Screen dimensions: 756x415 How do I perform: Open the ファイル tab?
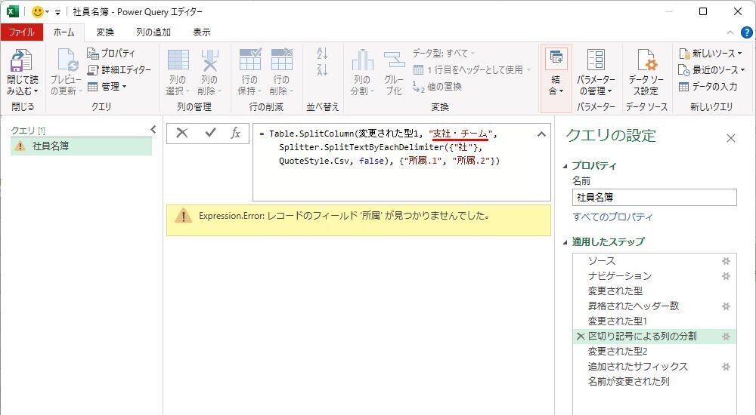point(22,32)
